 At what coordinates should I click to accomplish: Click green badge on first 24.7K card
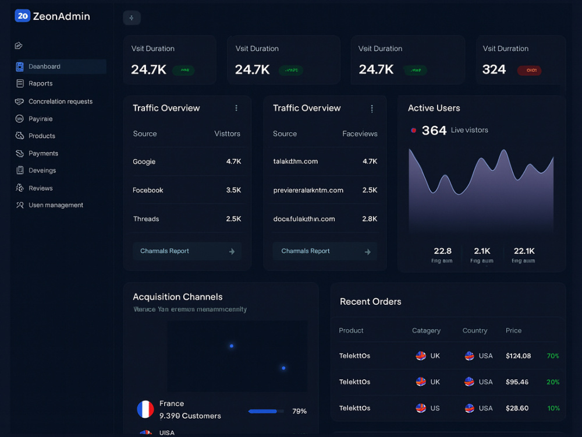click(x=183, y=71)
